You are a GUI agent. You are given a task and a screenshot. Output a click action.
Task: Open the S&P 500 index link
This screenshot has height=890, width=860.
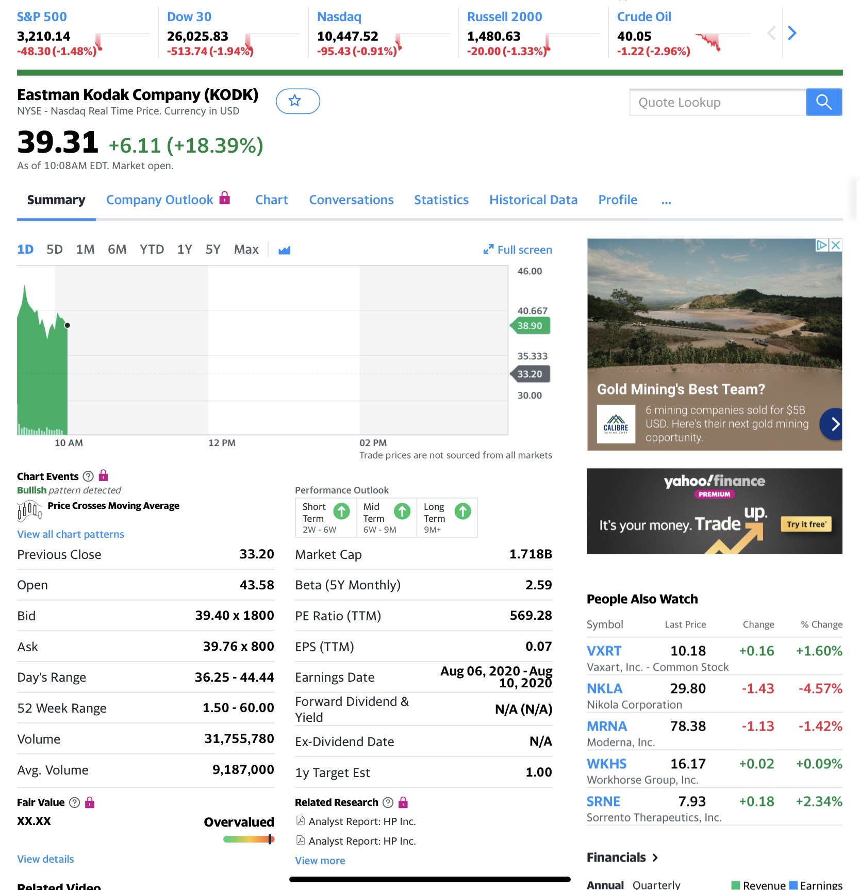42,17
